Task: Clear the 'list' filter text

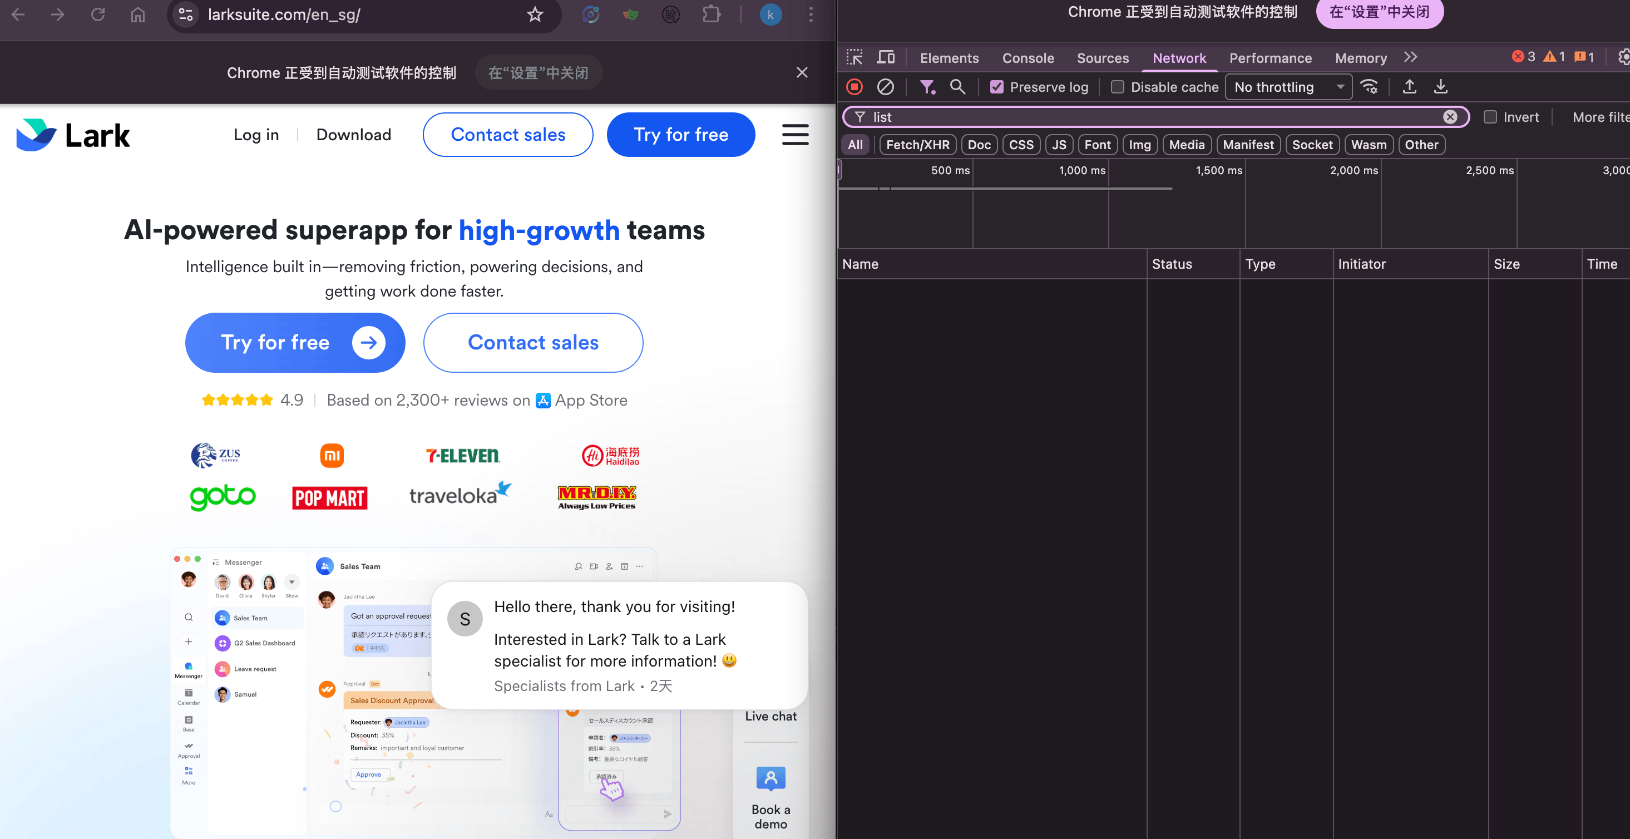Action: (1450, 117)
